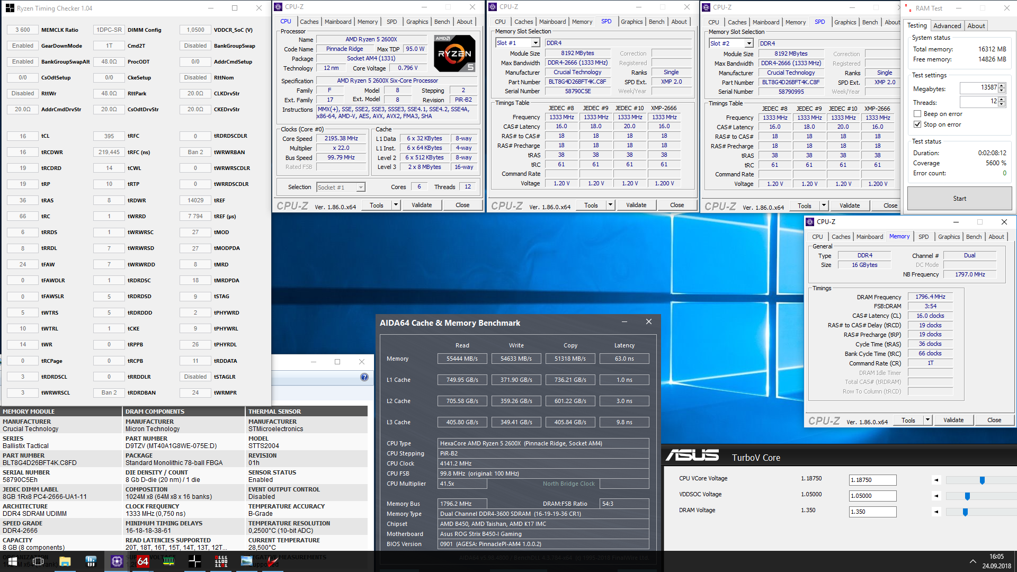Expand the Tools dropdown arrow in CPU-Z CPU window
This screenshot has width=1017, height=572.
395,205
